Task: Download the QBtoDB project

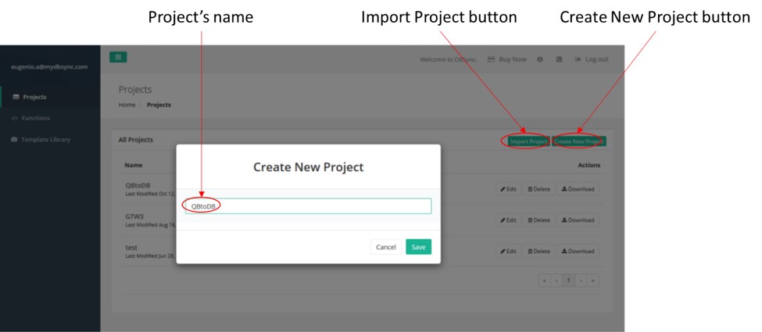Action: point(578,189)
